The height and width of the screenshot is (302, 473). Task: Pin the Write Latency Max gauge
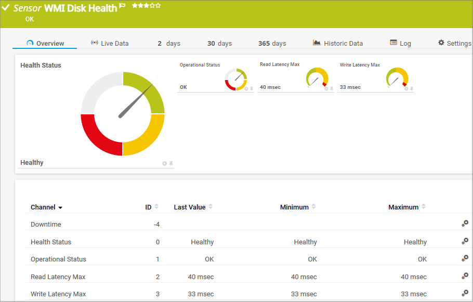pos(412,89)
